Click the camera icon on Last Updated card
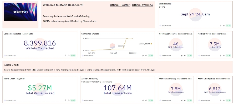Image resolution: width=234 pixels, height=105 pixels. (x=224, y=26)
